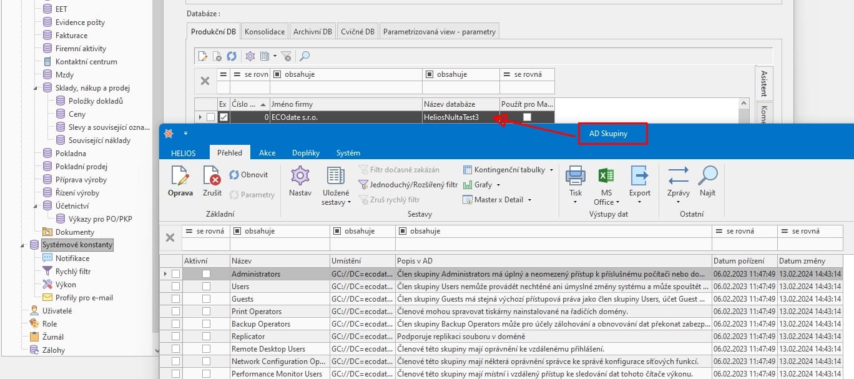
Task: Open Profily pro e-mail in the tree
Action: tap(84, 298)
